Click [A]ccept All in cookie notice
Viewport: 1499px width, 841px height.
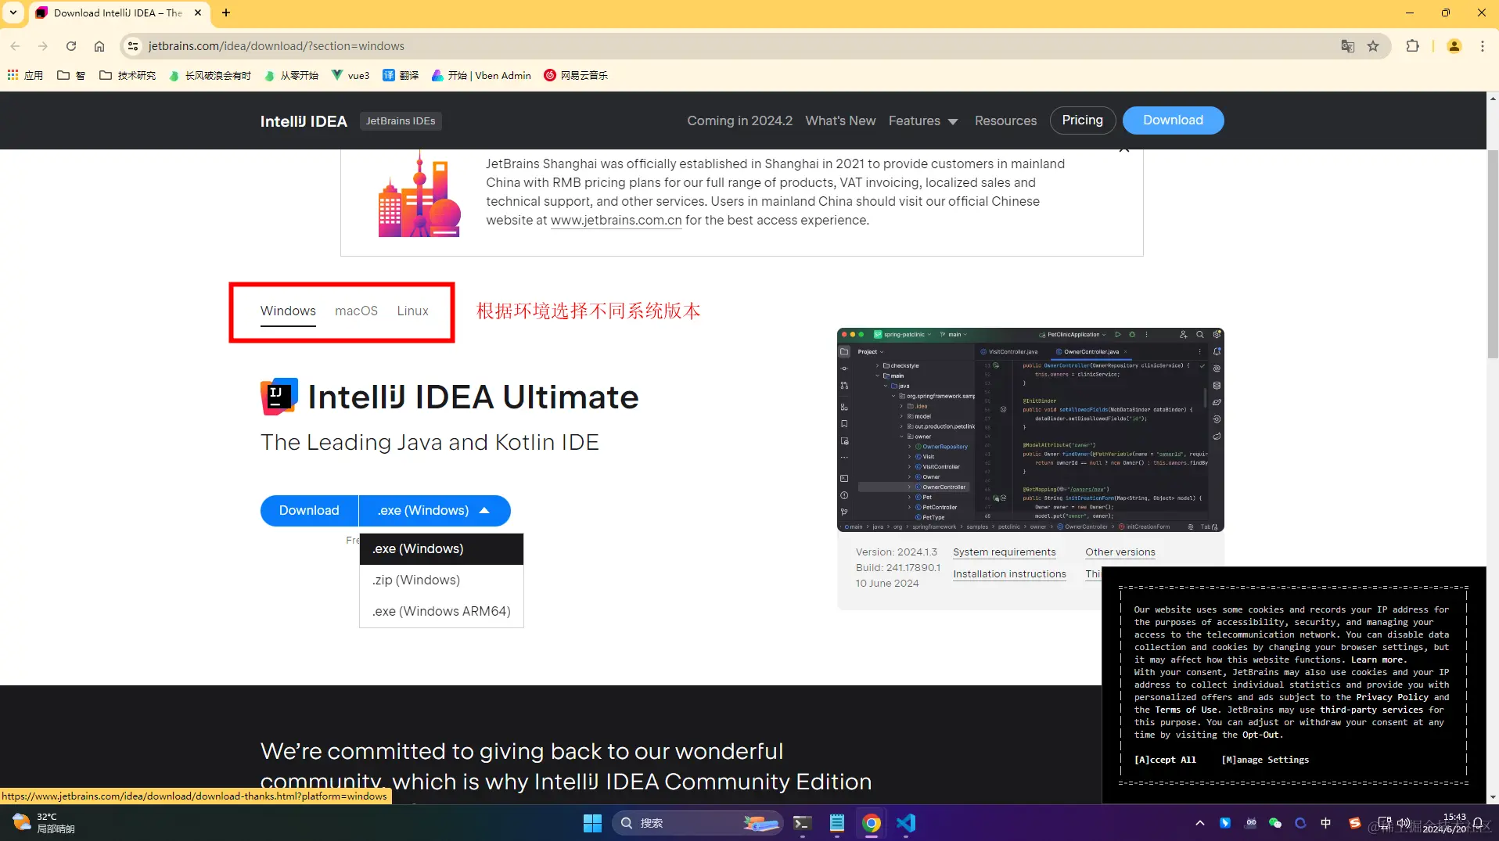tap(1165, 760)
